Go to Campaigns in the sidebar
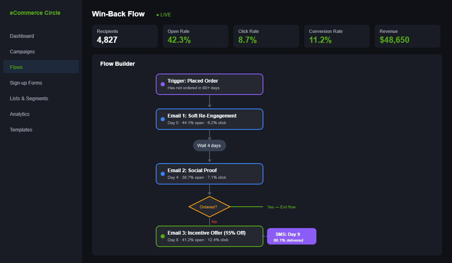Image resolution: width=452 pixels, height=263 pixels. pyautogui.click(x=23, y=52)
